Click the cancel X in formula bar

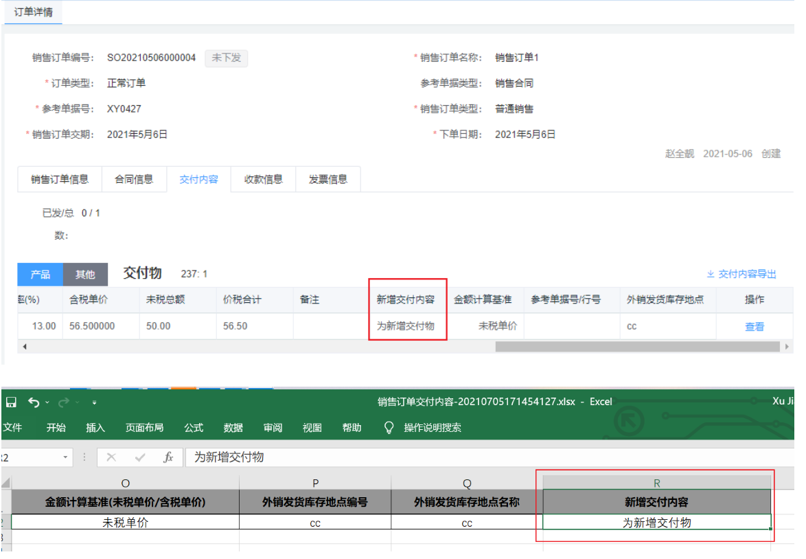pyautogui.click(x=111, y=457)
